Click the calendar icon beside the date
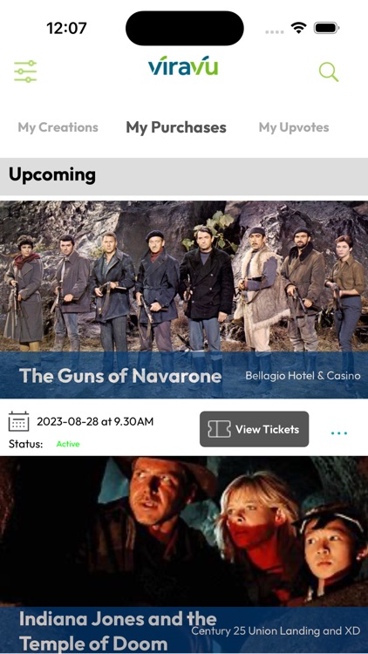Viewport: 368px width, 654px height. (x=19, y=421)
